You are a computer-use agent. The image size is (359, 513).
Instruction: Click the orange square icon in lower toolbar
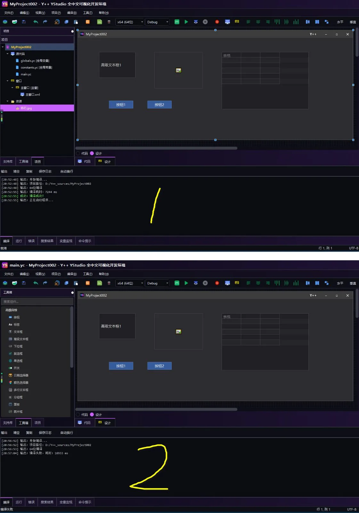[88, 283]
